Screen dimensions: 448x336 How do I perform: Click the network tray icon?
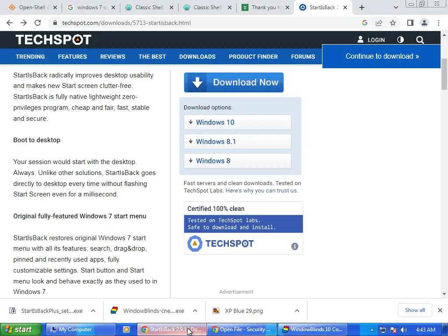[x=382, y=330]
